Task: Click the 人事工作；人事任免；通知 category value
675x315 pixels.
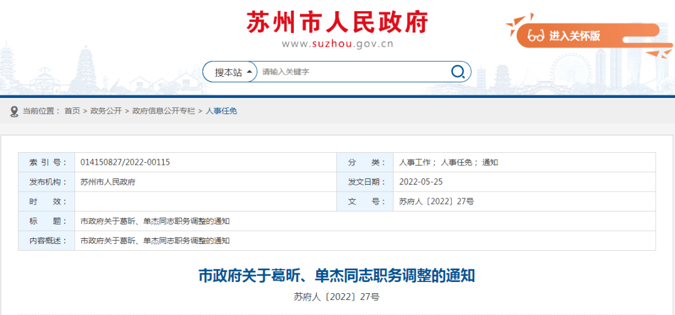Action: tap(449, 162)
